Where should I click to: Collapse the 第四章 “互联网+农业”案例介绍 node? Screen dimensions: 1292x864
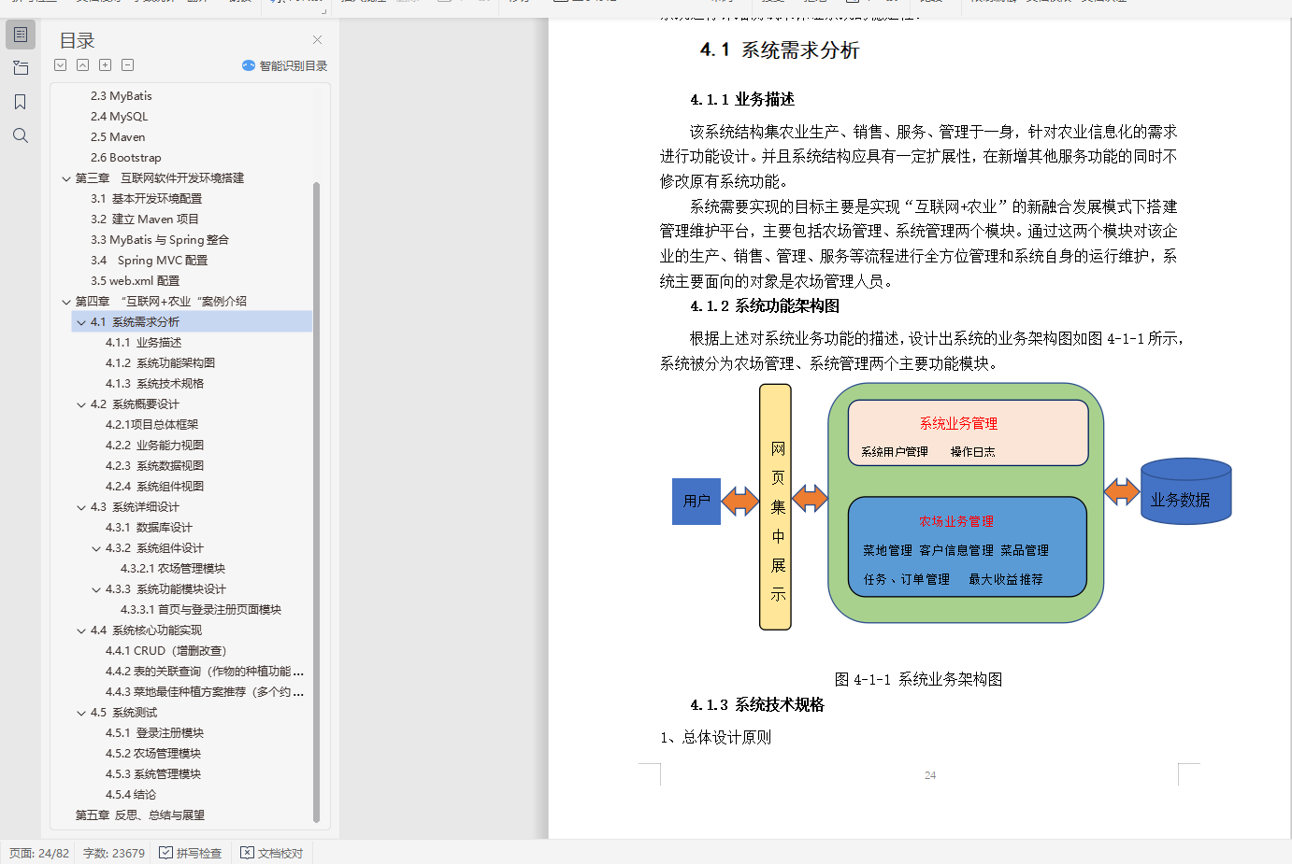point(66,302)
